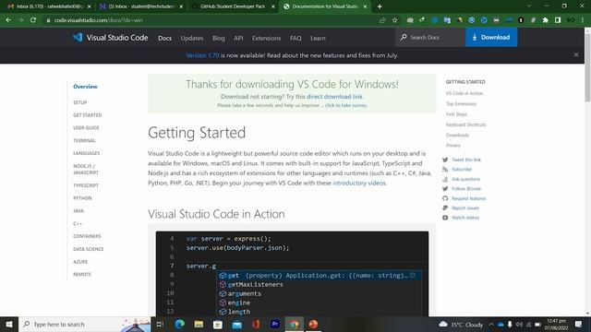Reload the page with refresh icon
591x332 pixels.
[x=33, y=20]
